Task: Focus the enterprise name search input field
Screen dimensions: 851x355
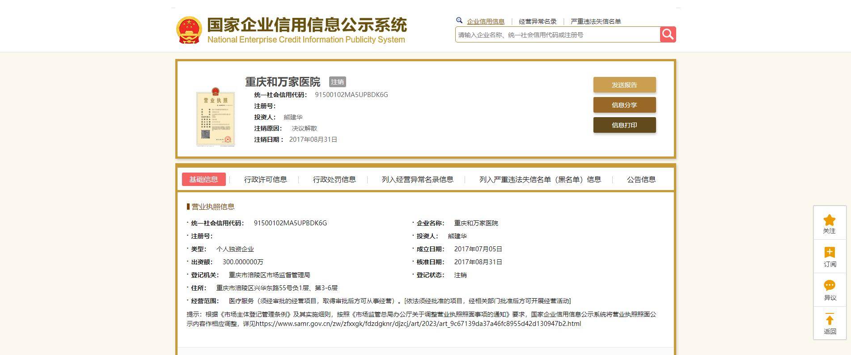Action: pyautogui.click(x=557, y=34)
